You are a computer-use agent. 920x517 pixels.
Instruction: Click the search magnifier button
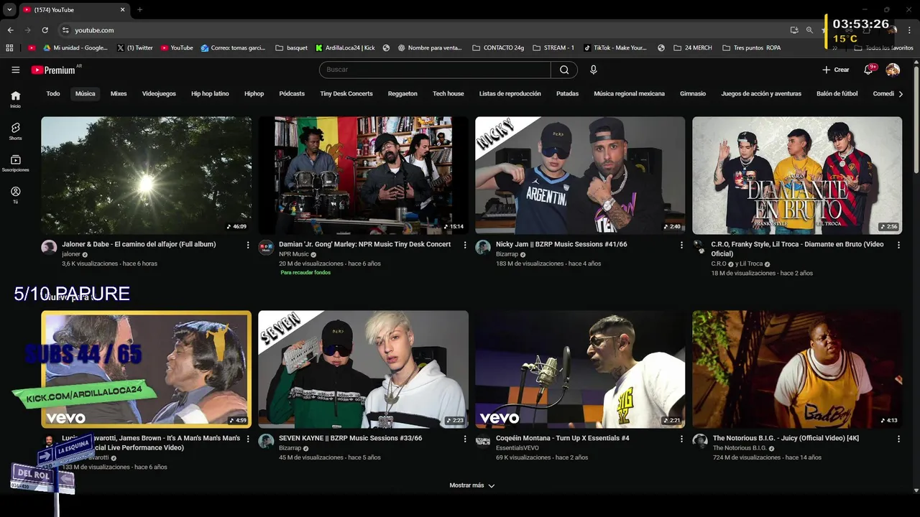[564, 70]
